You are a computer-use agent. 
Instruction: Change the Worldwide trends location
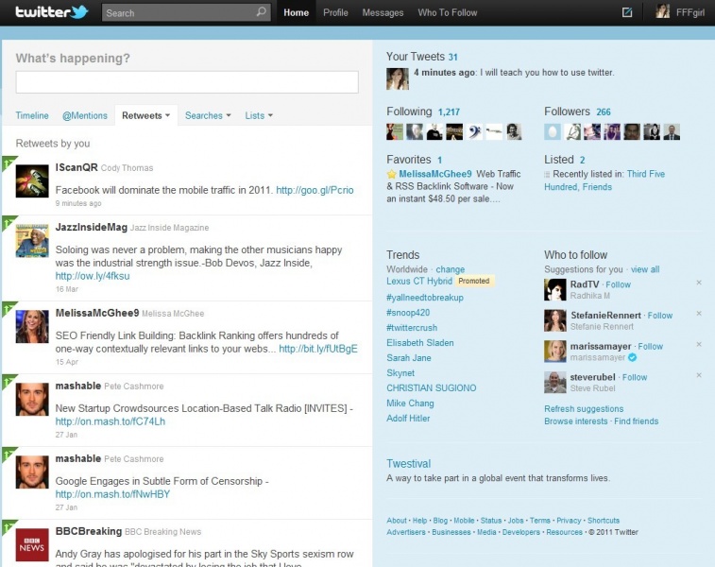(451, 269)
